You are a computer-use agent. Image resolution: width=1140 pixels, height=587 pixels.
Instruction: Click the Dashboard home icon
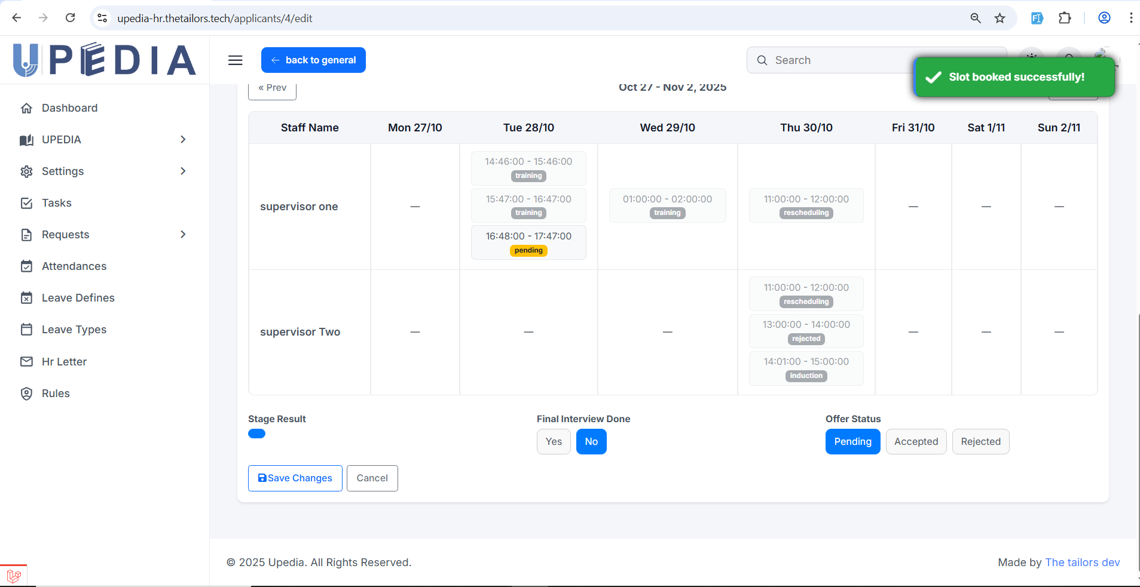pyautogui.click(x=26, y=108)
